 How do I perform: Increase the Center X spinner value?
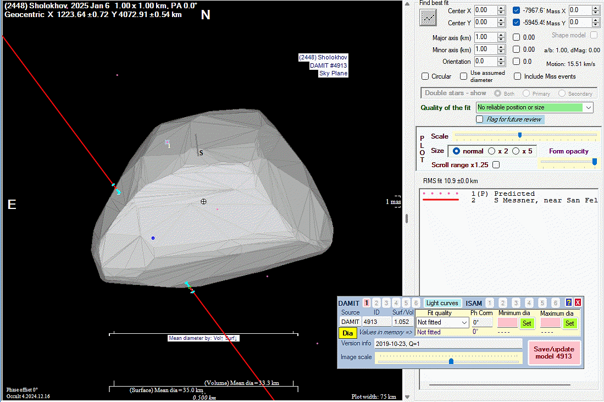[501, 8]
